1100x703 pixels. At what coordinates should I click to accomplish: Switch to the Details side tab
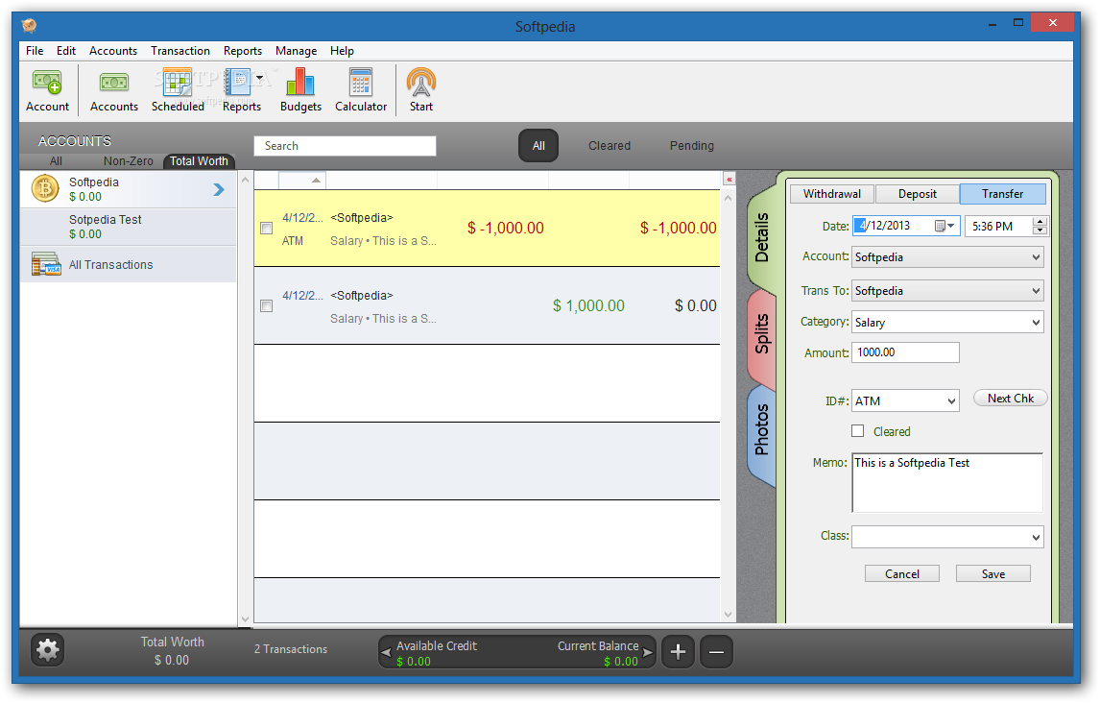[762, 237]
